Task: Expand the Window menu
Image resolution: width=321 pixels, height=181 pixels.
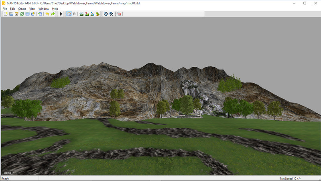Action: click(44, 8)
